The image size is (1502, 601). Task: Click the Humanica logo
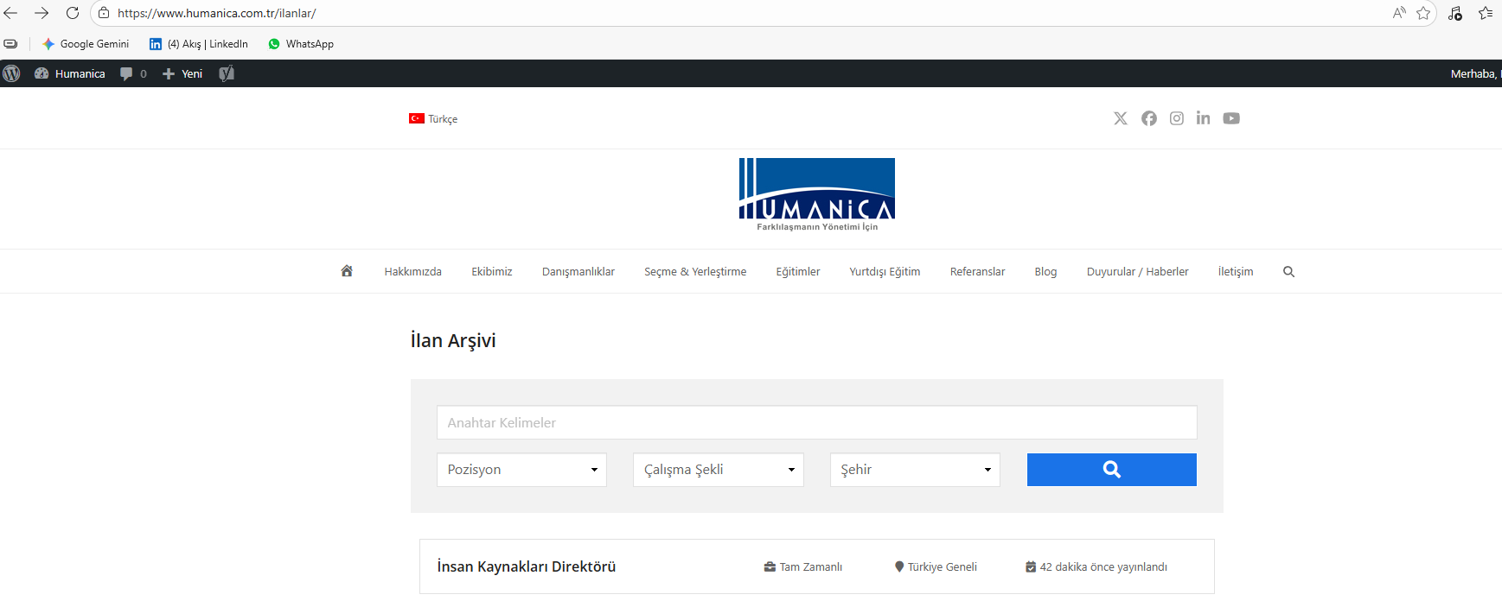[x=817, y=194]
